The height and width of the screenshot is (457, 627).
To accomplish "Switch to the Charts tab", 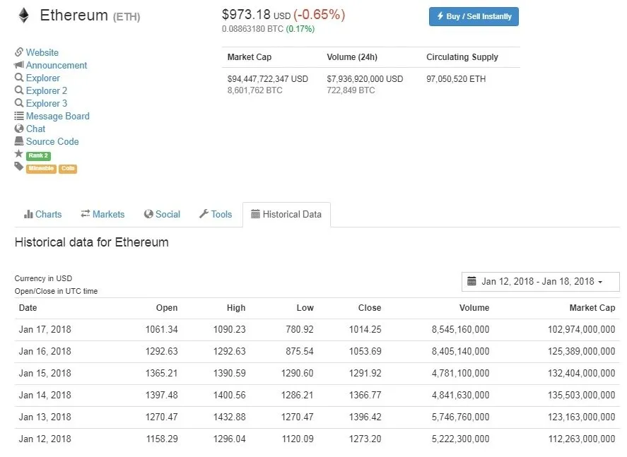I will coord(43,214).
